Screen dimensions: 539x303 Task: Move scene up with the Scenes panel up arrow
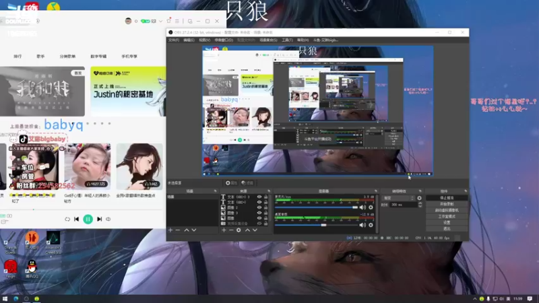tap(187, 230)
